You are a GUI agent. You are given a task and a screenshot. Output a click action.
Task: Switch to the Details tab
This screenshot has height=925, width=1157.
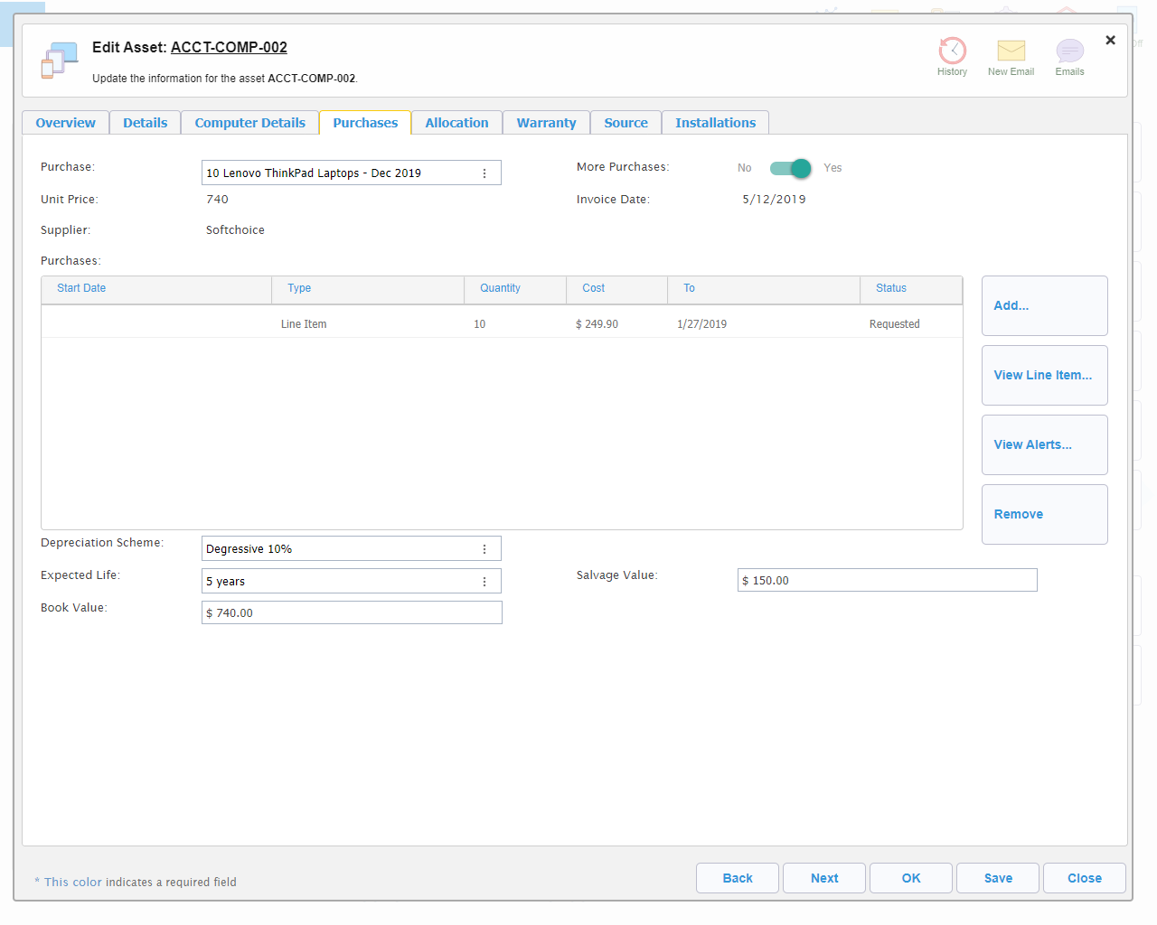point(145,123)
